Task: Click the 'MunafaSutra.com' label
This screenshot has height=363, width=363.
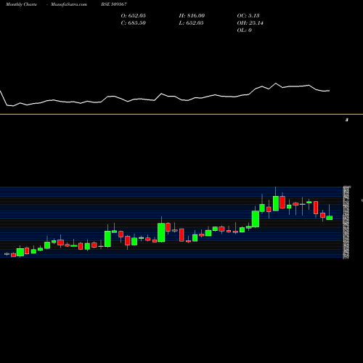Action: [69, 4]
